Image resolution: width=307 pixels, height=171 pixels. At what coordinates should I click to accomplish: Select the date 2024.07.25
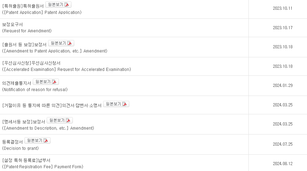coord(283,144)
